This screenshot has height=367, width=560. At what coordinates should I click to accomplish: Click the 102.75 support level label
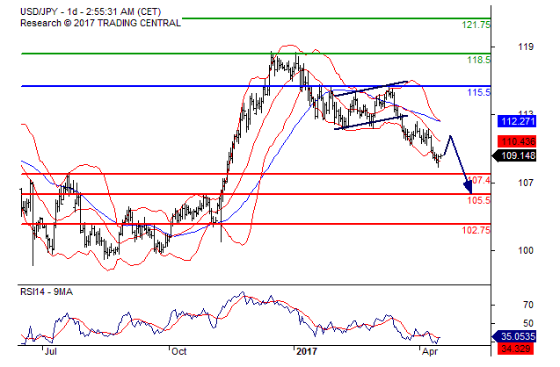[x=476, y=230]
